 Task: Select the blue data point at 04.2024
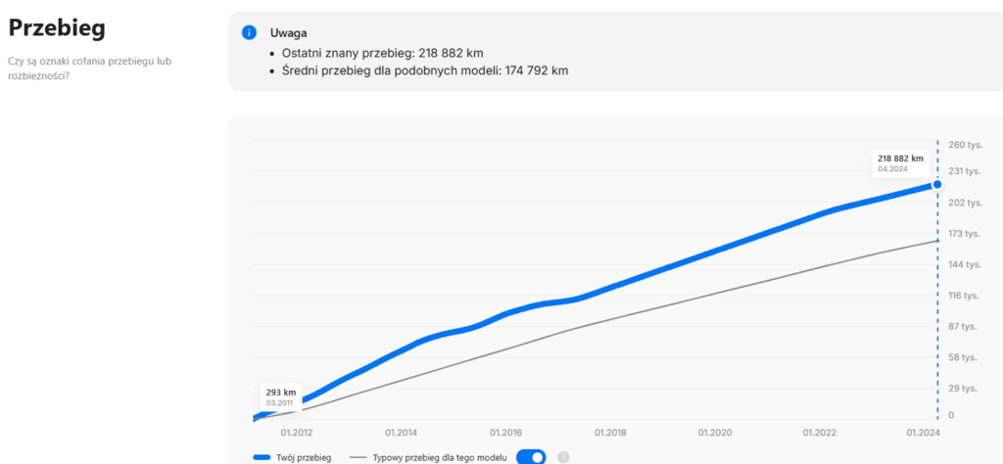937,184
